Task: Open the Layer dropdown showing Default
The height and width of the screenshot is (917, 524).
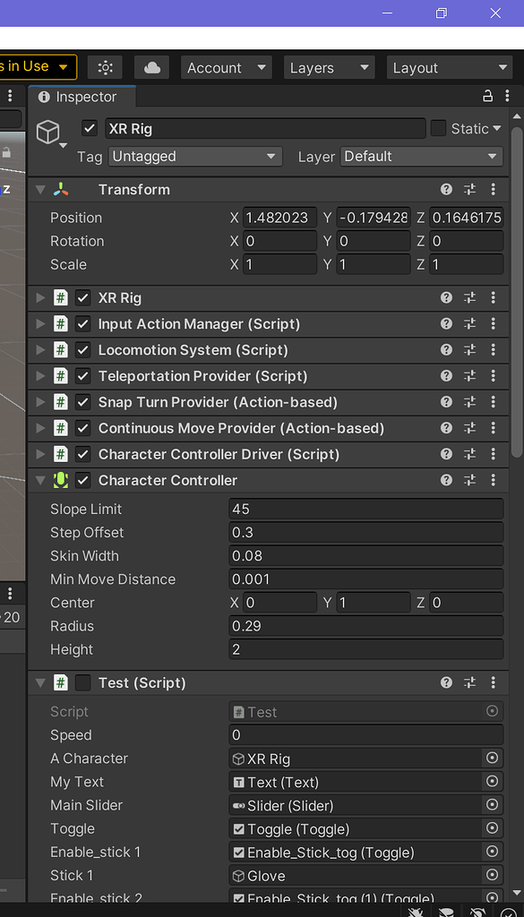Action: (x=421, y=157)
